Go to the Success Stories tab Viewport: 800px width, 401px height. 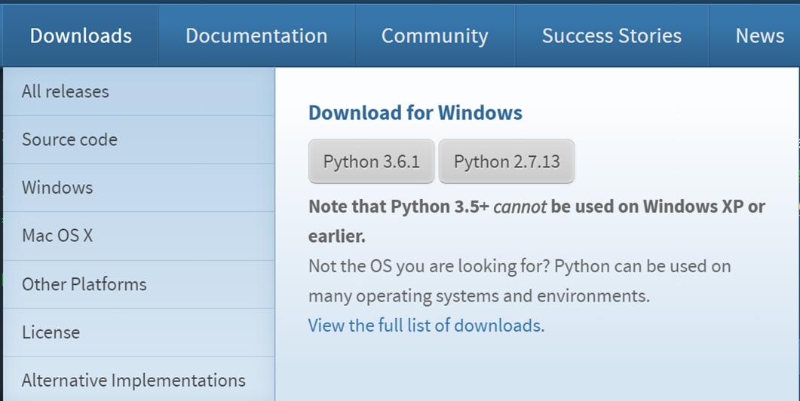[x=611, y=35]
